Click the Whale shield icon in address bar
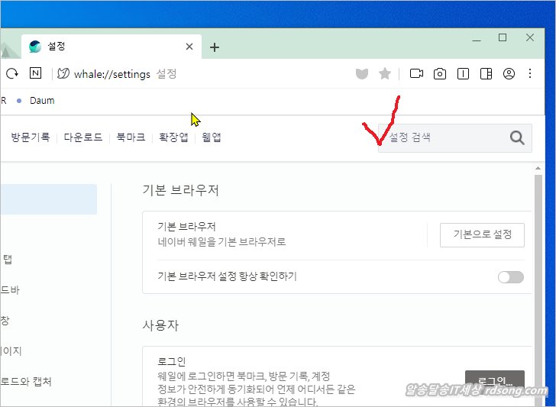The width and height of the screenshot is (556, 407). tap(362, 74)
